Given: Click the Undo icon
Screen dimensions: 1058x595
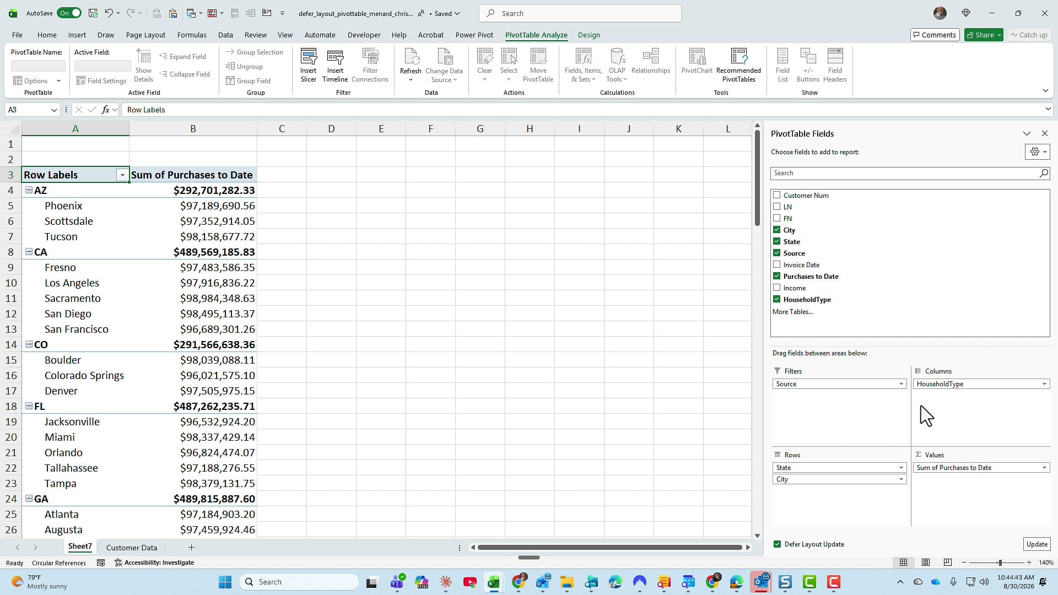Looking at the screenshot, I should (109, 13).
